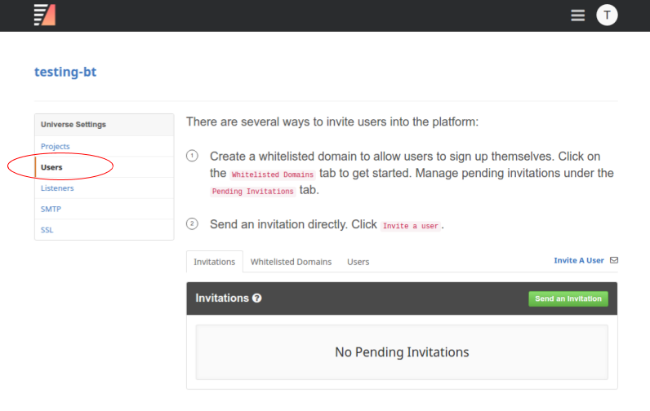Open the SMTP settings page
Viewport: 650px width, 411px height.
(x=51, y=209)
